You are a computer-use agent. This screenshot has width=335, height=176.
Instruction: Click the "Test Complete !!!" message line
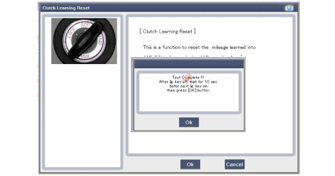(188, 77)
